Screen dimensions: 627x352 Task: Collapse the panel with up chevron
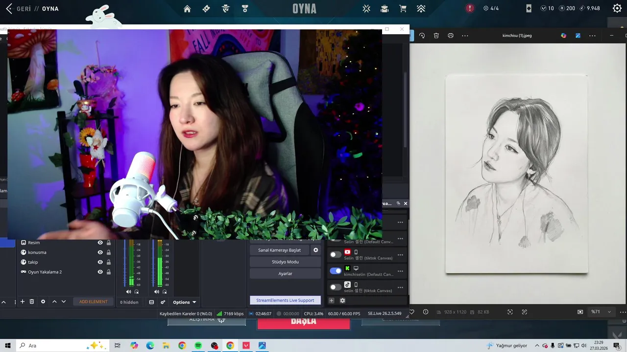(3, 302)
